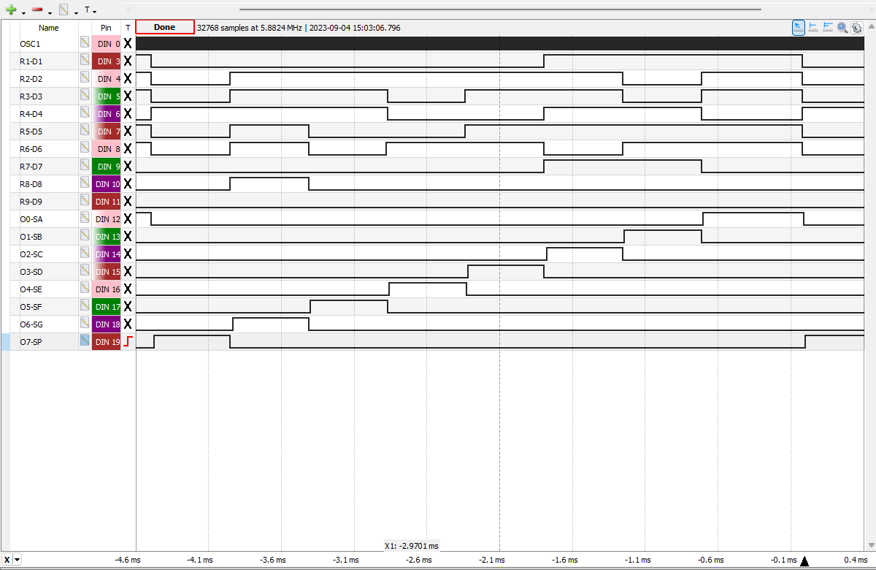Activate the single marker measurement tool

point(813,27)
